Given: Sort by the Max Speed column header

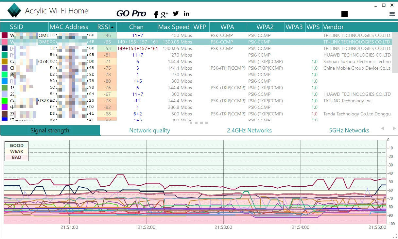Looking at the screenshot, I should click(x=174, y=27).
